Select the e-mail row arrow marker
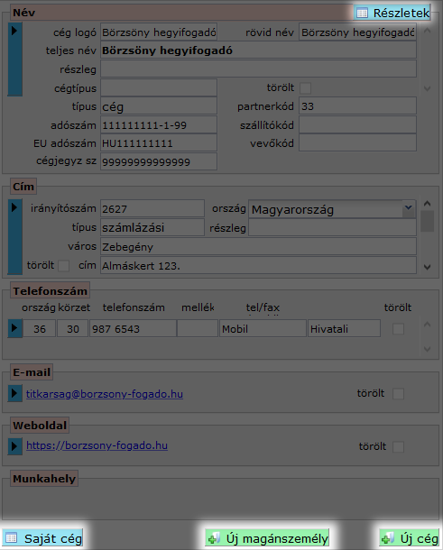443x550 pixels. [14, 393]
